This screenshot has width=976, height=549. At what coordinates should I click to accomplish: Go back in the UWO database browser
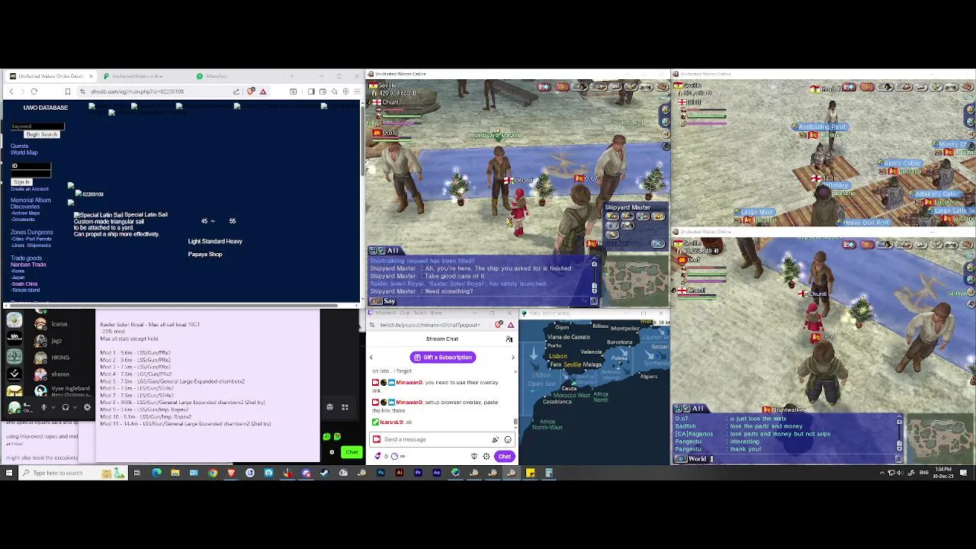coord(11,91)
